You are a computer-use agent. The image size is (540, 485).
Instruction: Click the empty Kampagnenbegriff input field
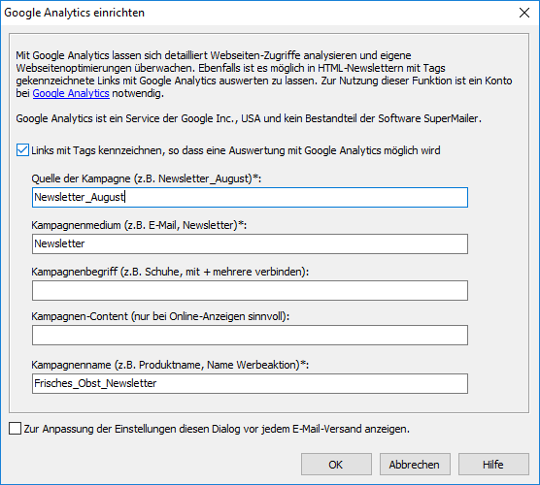[250, 290]
